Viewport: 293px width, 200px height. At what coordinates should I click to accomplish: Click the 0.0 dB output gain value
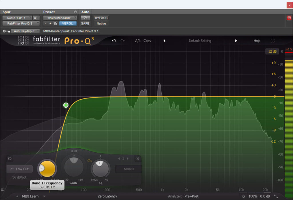tap(265, 196)
